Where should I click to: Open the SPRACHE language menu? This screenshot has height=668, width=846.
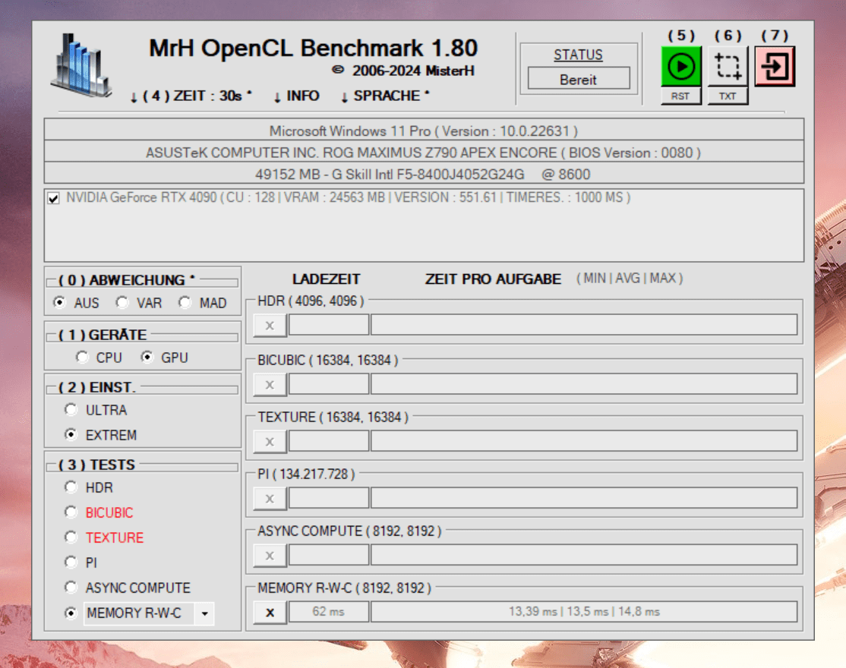tap(385, 96)
